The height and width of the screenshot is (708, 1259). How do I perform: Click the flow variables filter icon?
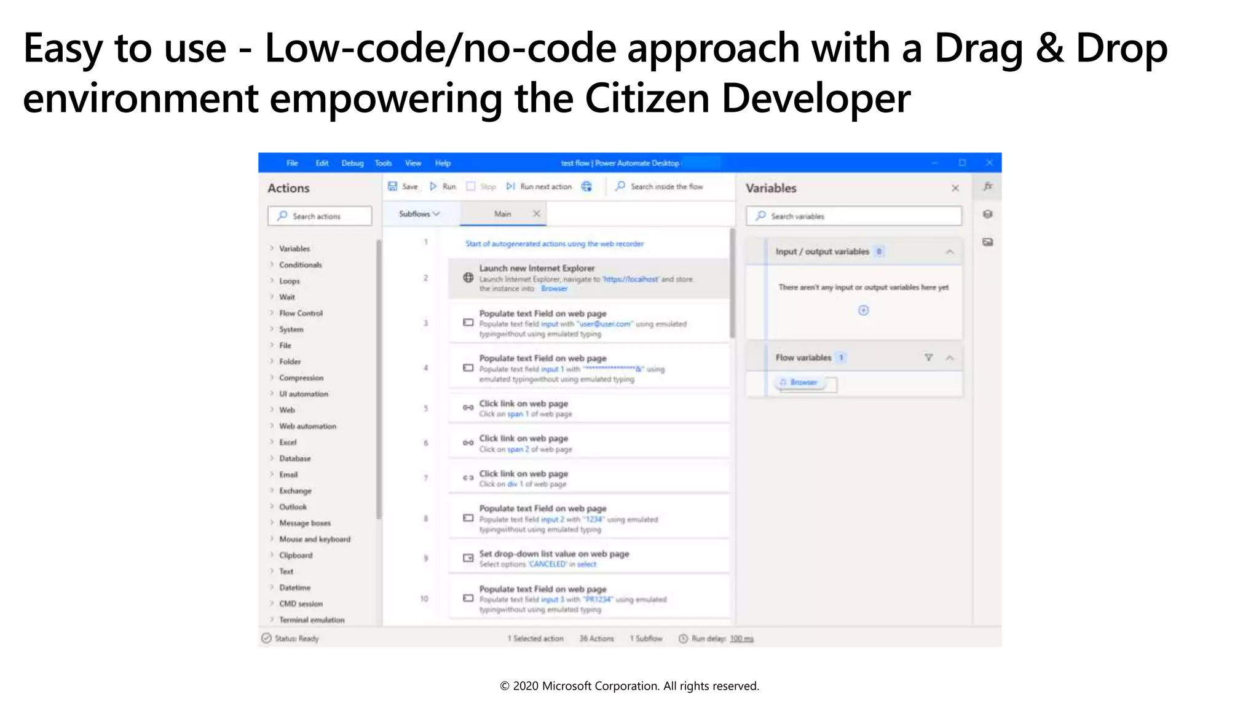929,358
